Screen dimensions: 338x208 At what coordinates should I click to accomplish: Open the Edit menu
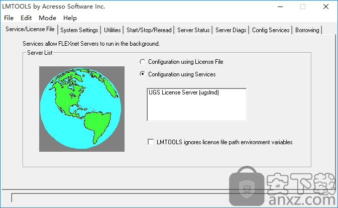26,18
